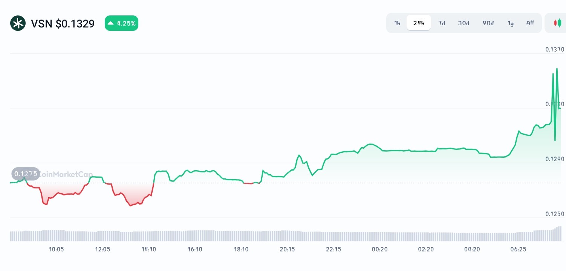This screenshot has height=271, width=566.
Task: Show the All time range
Action: tap(530, 23)
